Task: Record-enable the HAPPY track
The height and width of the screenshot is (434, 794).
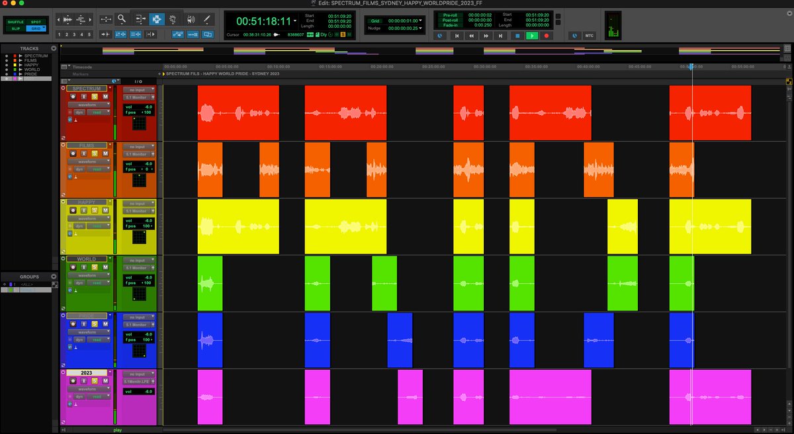Action: pyautogui.click(x=73, y=210)
